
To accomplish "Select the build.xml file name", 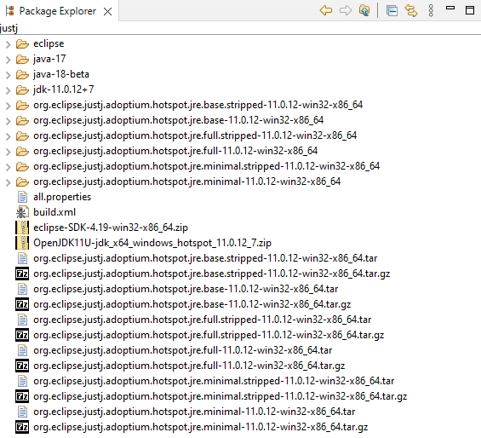I will coord(54,212).
